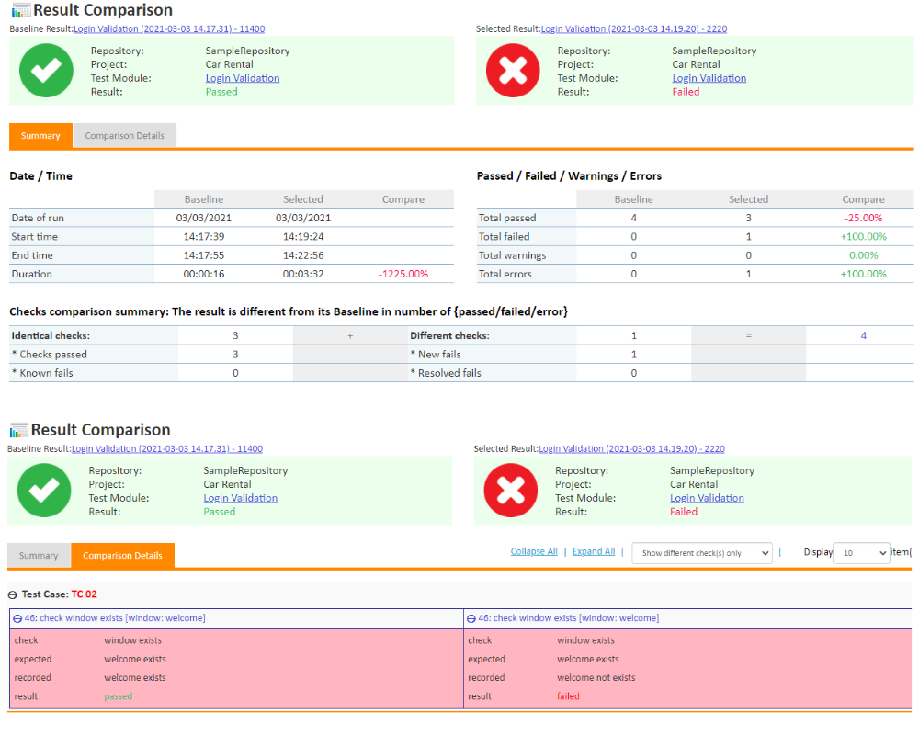The image size is (919, 735).
Task: Open lower selected Login Validation test module link
Action: pos(707,498)
